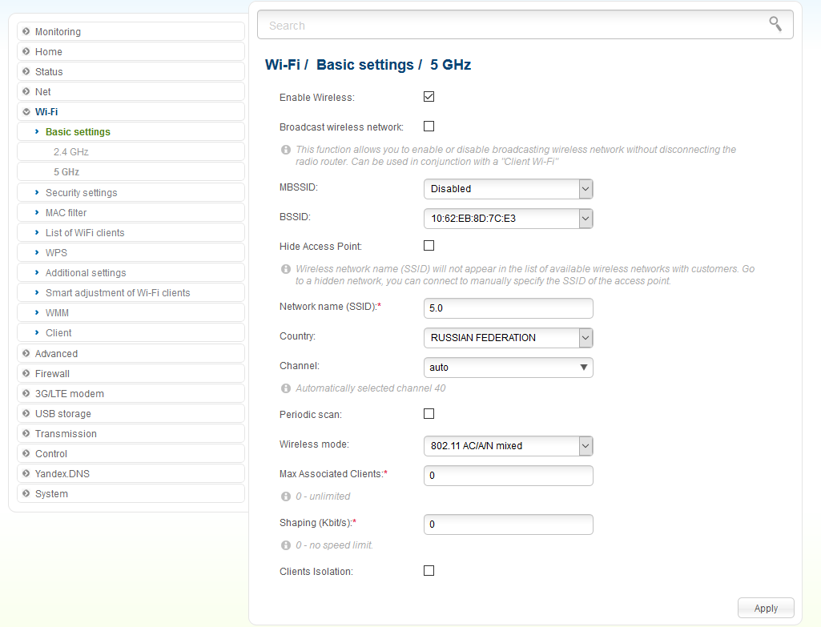Toggle the Clients Isolation checkbox
This screenshot has height=627, width=821.
tap(429, 571)
